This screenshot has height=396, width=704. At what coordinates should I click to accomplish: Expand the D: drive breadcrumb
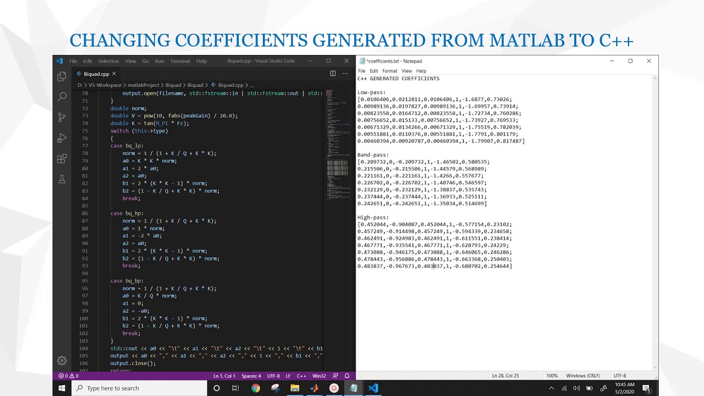[x=80, y=85]
